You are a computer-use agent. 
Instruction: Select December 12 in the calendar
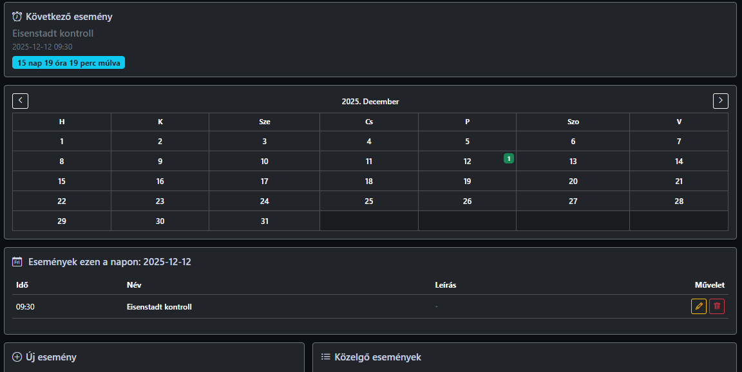coord(467,162)
